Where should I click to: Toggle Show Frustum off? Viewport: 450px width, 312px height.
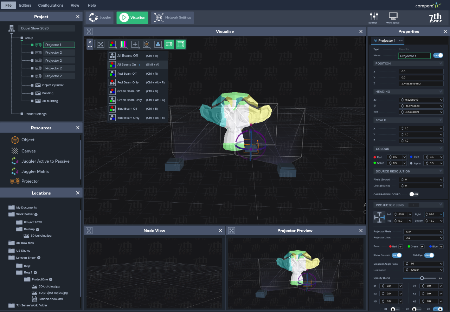[x=397, y=255]
